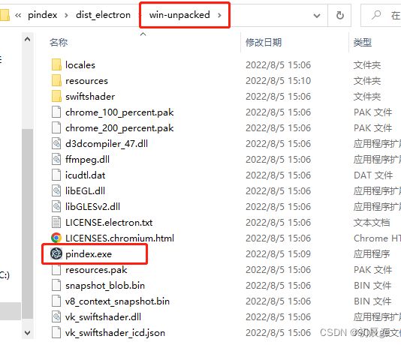Select the resources folder icon
This screenshot has height=345, width=401.
point(56,80)
